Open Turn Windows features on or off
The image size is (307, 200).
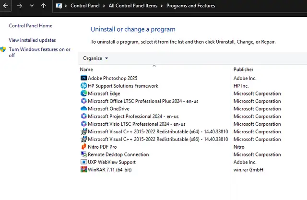pyautogui.click(x=39, y=52)
